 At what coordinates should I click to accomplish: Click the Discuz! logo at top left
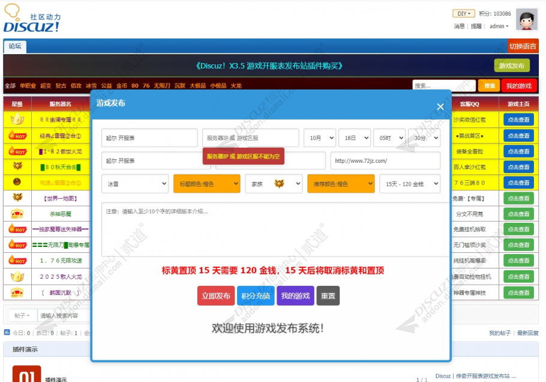tap(32, 19)
